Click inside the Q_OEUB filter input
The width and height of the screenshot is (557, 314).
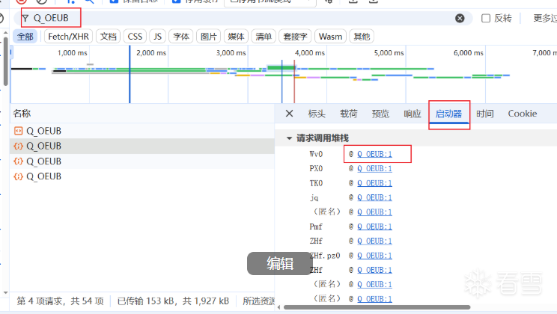225,18
